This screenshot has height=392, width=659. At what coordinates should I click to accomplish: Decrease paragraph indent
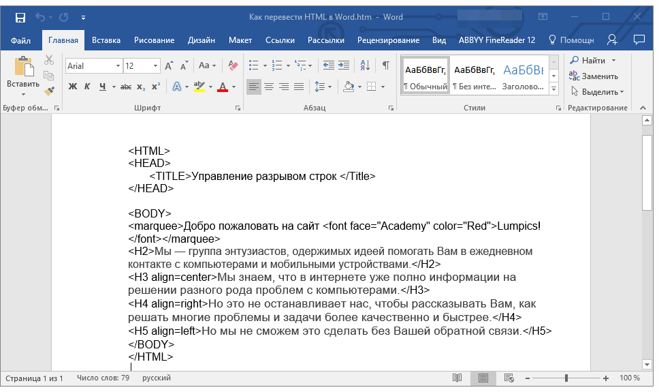(329, 65)
